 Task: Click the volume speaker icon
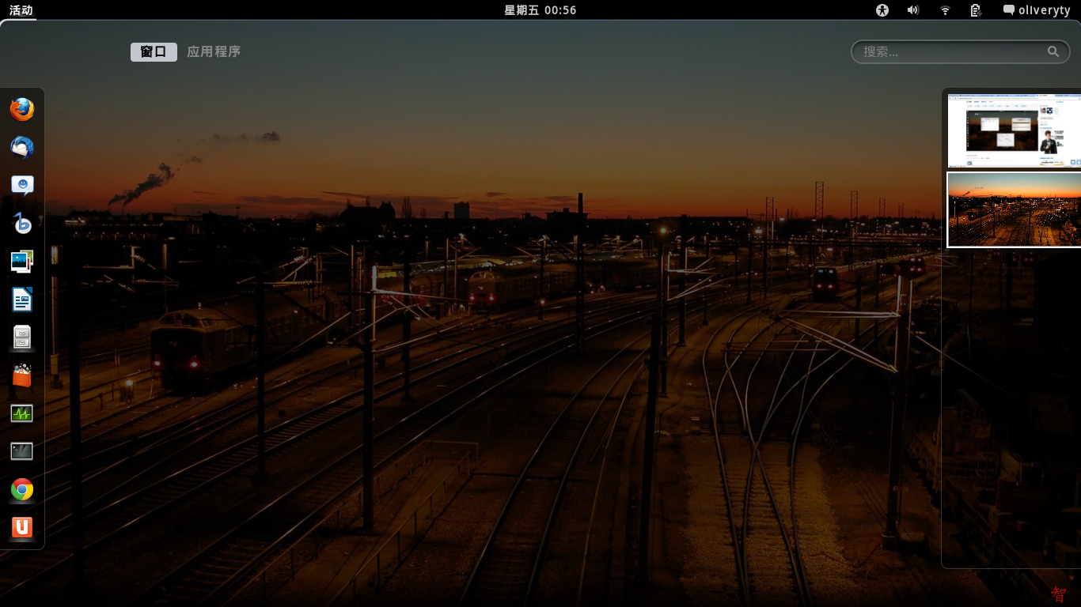click(913, 10)
